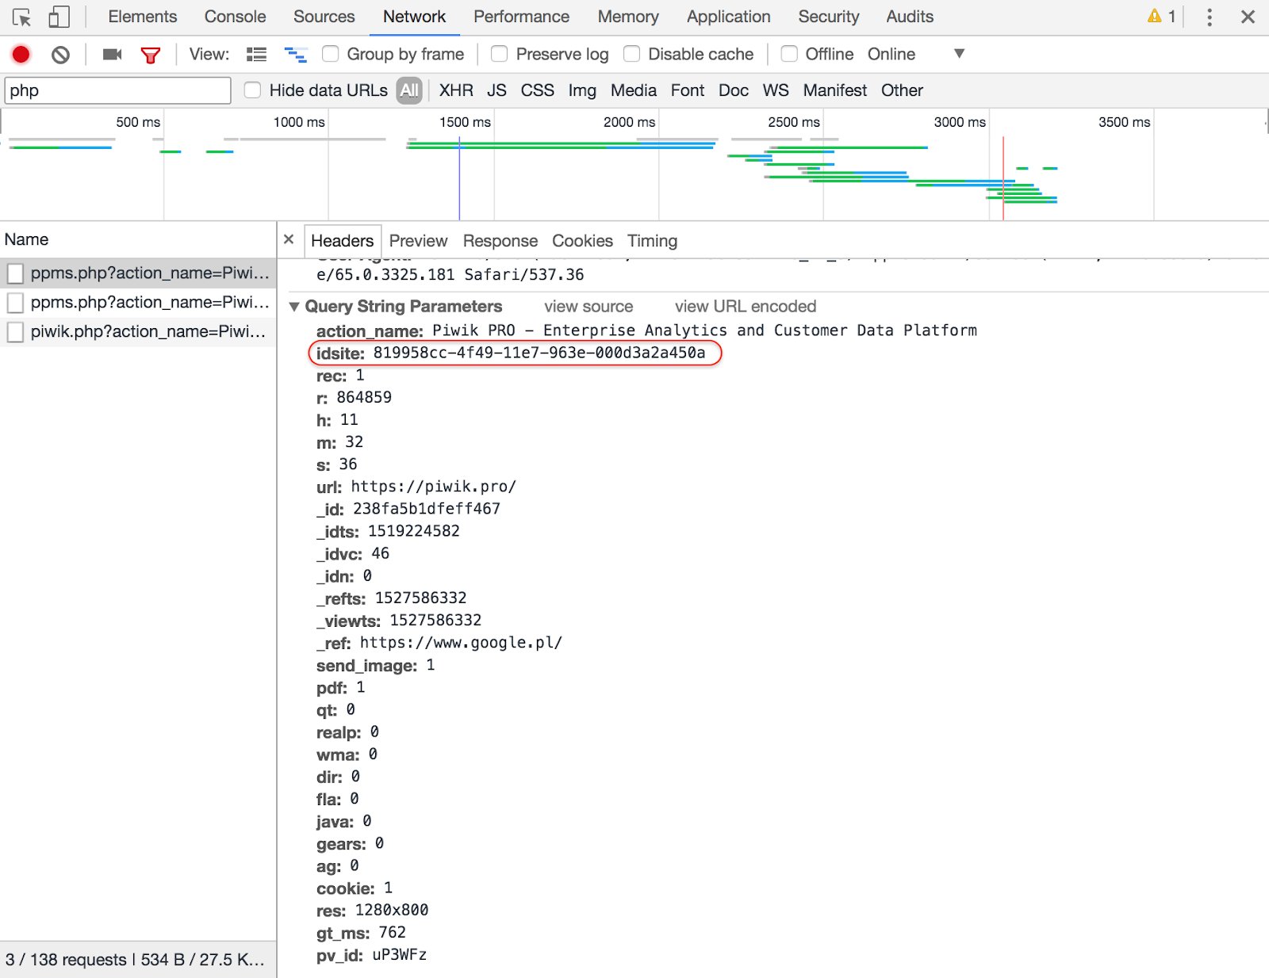
Task: Select the first ppms.php request row
Action: click(x=138, y=273)
